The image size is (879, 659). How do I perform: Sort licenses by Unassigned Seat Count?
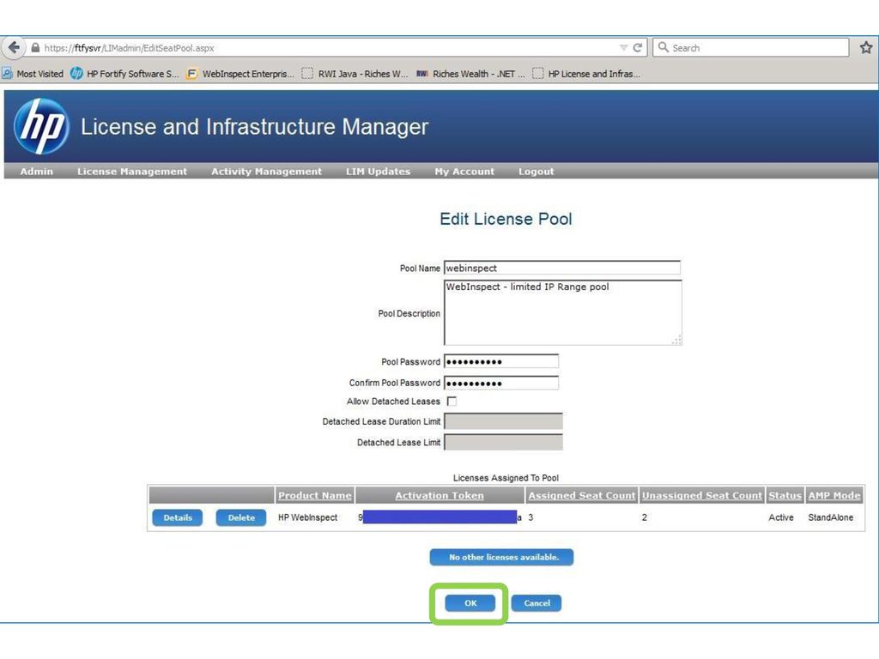click(x=702, y=495)
